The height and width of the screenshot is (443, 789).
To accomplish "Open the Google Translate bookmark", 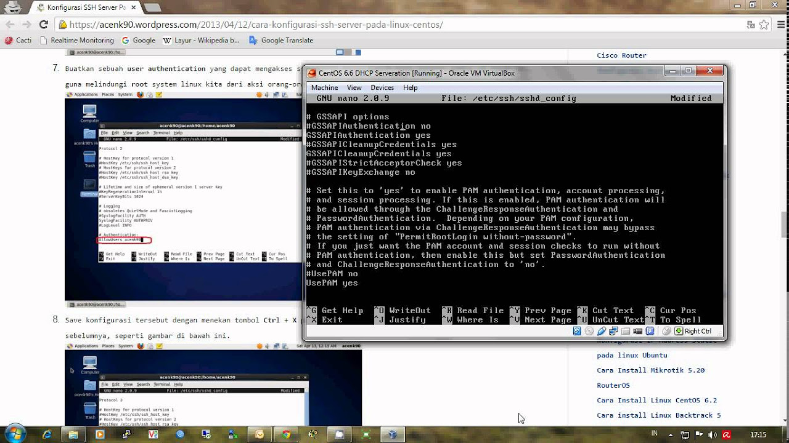I will 281,40.
